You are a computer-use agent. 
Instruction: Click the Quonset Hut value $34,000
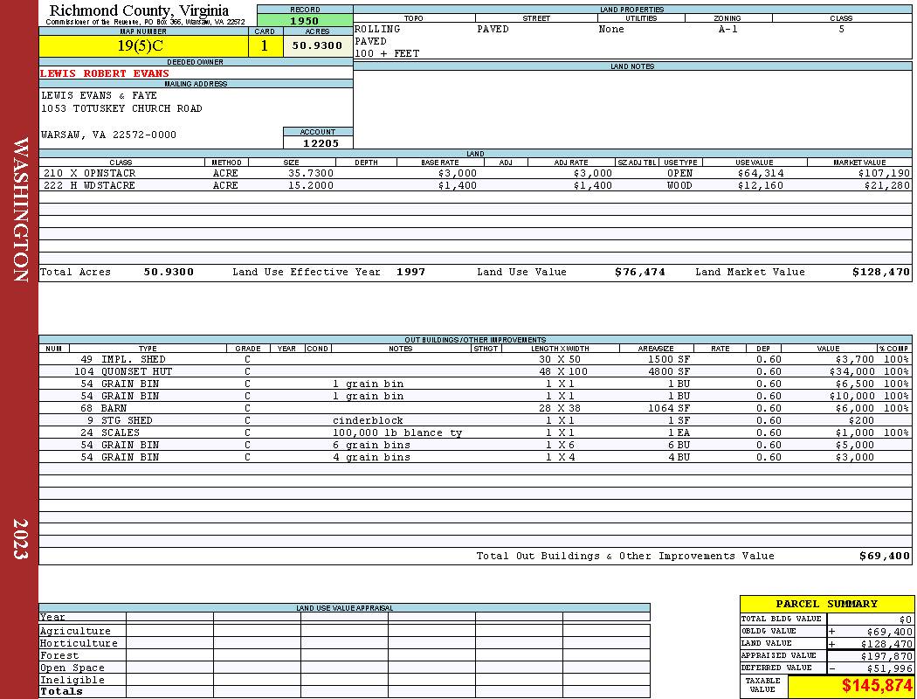point(851,372)
